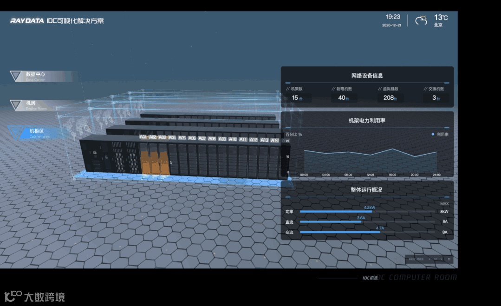
Task: Click the 20:00 label on chart axis
Action: [415, 175]
